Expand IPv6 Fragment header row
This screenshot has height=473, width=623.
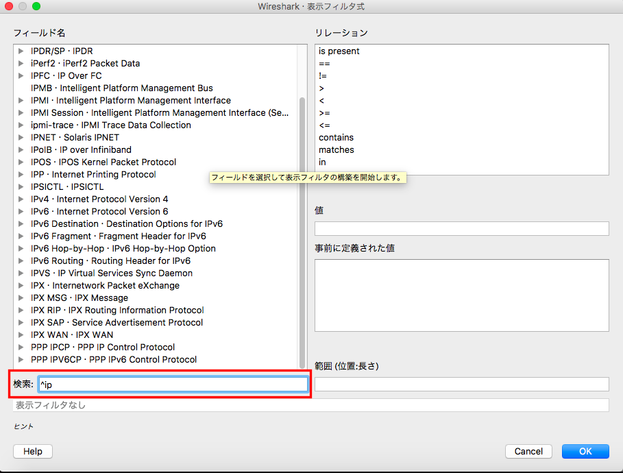tap(21, 236)
